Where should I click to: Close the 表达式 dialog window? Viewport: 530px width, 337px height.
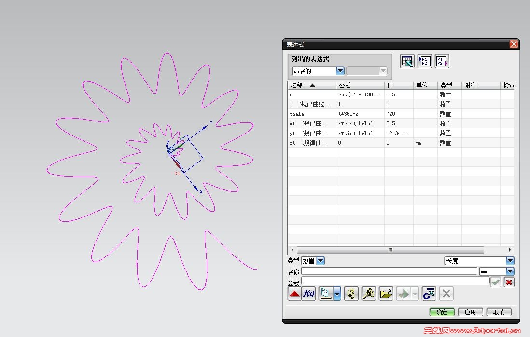pos(514,44)
